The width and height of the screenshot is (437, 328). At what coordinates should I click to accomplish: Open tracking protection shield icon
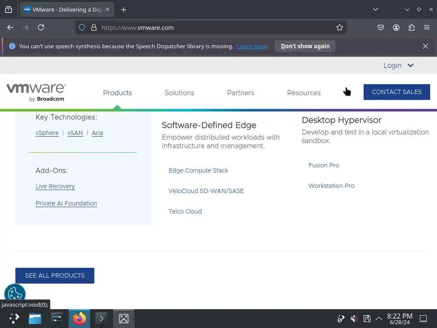coord(82,28)
